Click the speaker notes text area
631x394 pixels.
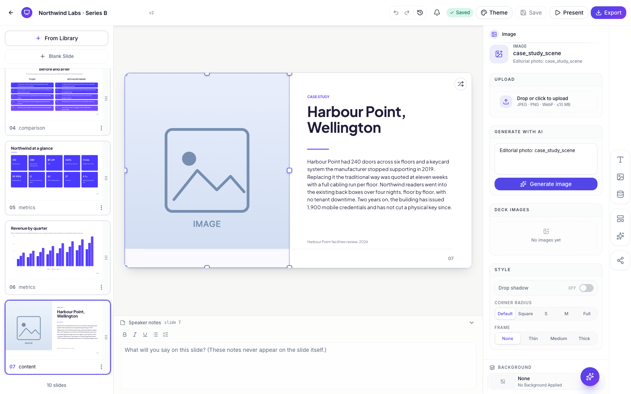(x=298, y=366)
